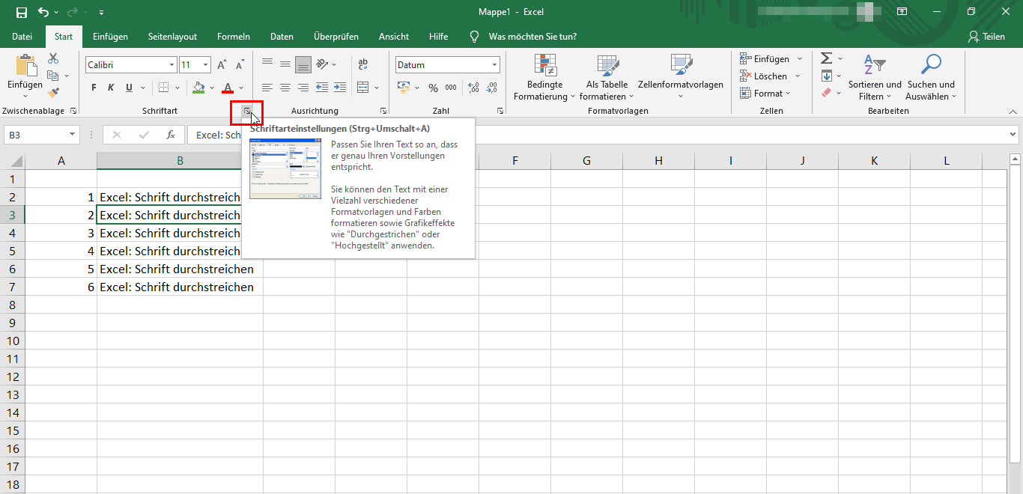This screenshot has height=494, width=1023.
Task: Click the Fill down arrow icon
Action: [x=826, y=76]
